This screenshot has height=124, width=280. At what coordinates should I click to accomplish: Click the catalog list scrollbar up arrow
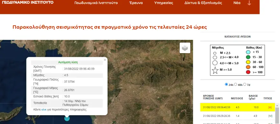[277, 106]
